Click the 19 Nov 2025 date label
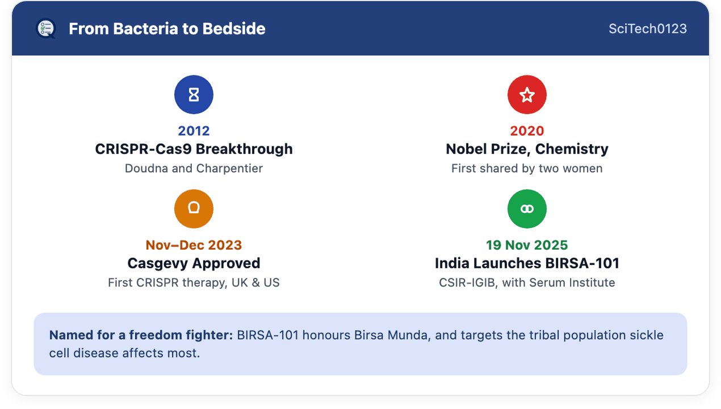This screenshot has width=721, height=409. pos(527,245)
